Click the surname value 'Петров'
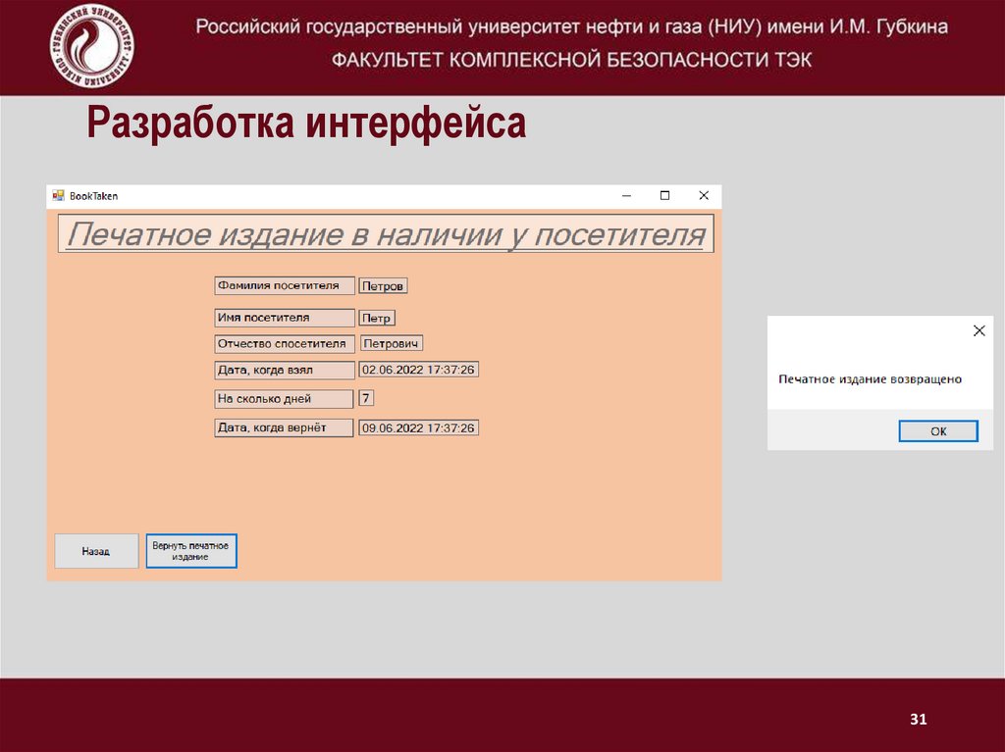Image resolution: width=1005 pixels, height=752 pixels. point(383,285)
